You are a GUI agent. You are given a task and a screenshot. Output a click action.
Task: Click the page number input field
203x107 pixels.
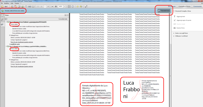pyautogui.click(x=45, y=6)
